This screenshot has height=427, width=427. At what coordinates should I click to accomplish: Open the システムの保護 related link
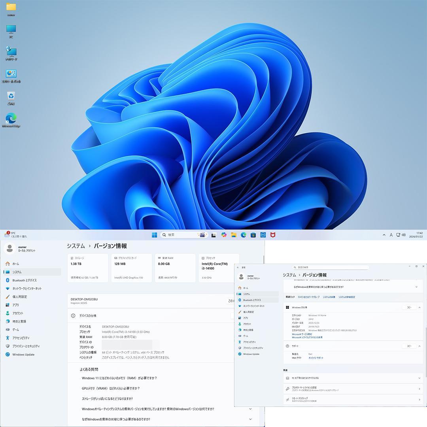point(329,297)
